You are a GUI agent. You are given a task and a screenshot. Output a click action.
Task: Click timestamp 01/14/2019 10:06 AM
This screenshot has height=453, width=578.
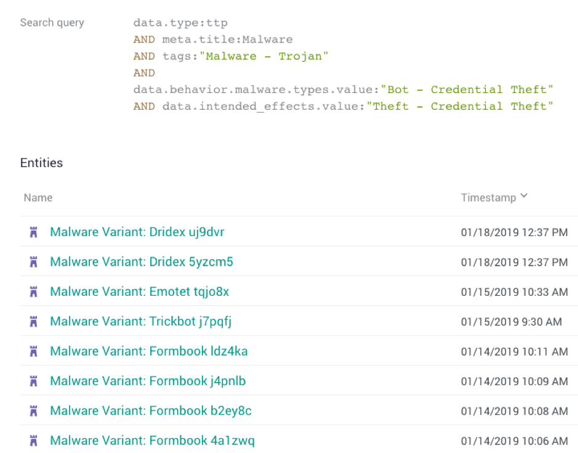(x=514, y=441)
